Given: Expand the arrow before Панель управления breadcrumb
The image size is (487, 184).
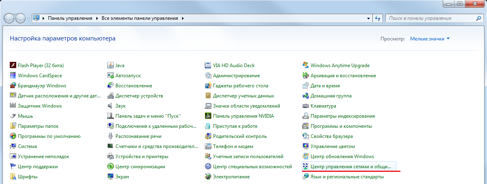Looking at the screenshot, I should point(43,18).
